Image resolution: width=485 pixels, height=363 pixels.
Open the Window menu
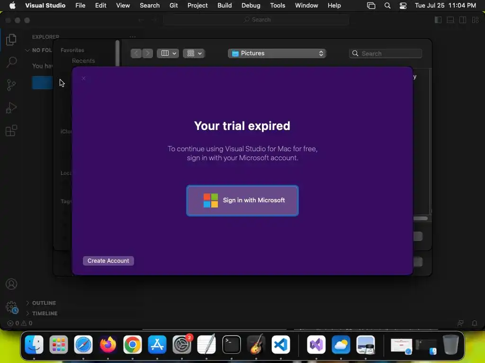pos(306,6)
